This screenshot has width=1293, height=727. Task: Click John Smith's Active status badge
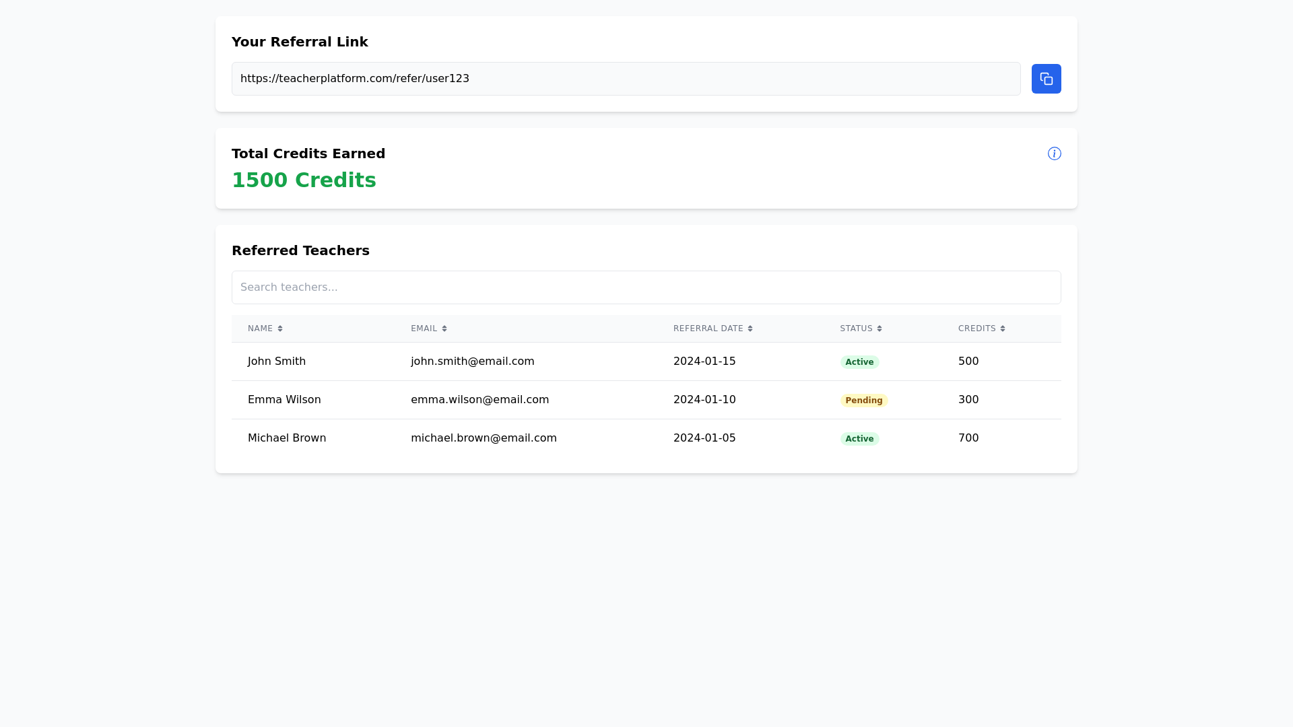(x=859, y=362)
